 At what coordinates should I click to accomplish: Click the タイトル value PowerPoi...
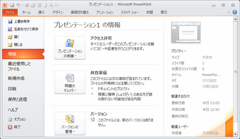click(211, 75)
